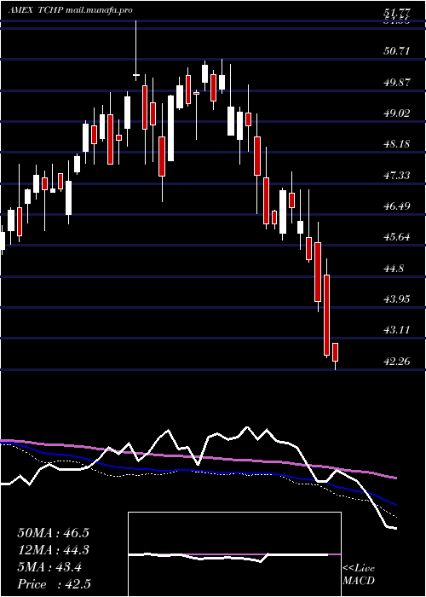Select the 46.49 price axis label
Viewport: 426px width, 597px height.
click(x=397, y=206)
